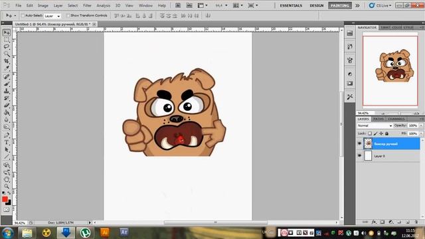Open the Fill slider arrow
Screen dimensions: 425x239
coord(421,133)
